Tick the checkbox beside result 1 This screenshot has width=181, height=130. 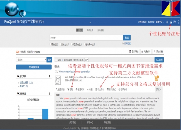pos(56,71)
